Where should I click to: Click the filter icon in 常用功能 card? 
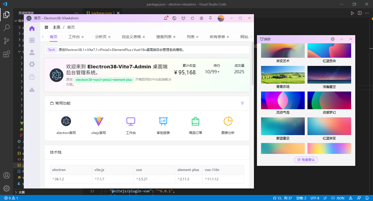click(x=242, y=103)
